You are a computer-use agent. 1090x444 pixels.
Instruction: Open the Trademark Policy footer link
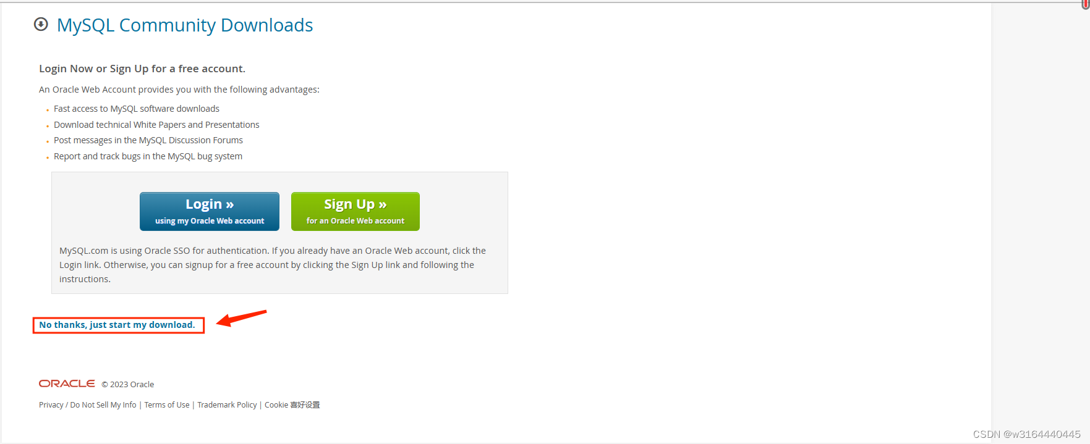tap(227, 405)
